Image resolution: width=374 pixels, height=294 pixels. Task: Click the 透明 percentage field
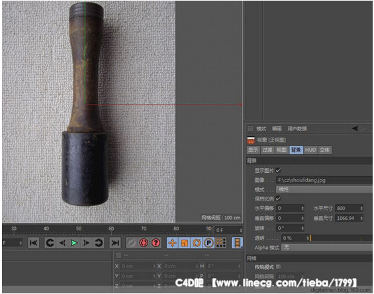tap(293, 238)
